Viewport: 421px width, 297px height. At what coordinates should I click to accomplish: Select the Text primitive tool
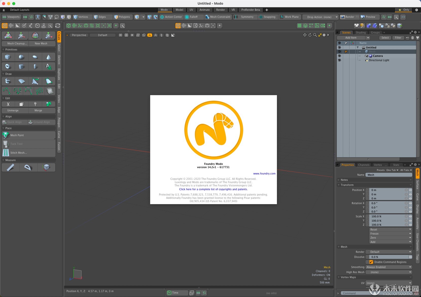pyautogui.click(x=48, y=66)
